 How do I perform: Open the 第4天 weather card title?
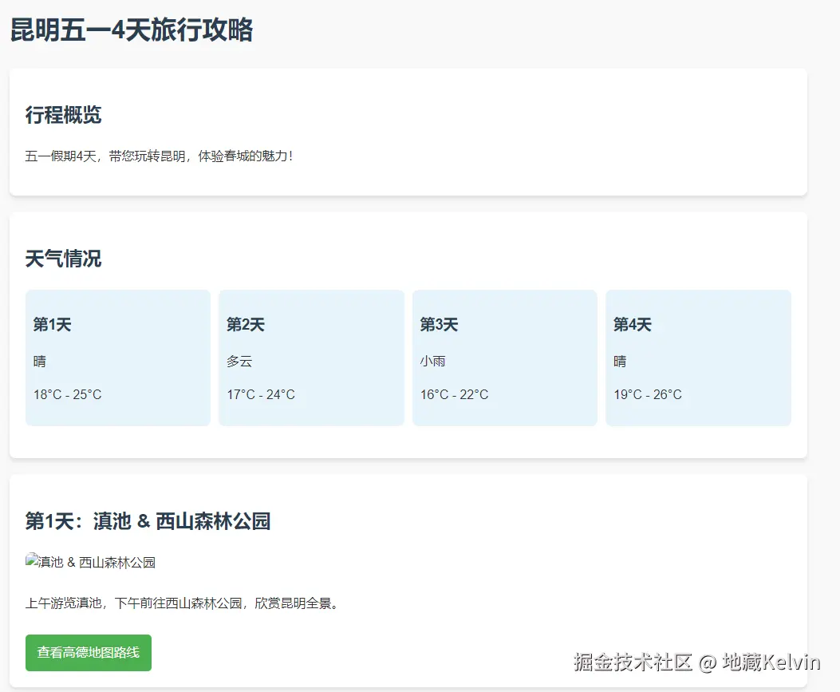[632, 324]
